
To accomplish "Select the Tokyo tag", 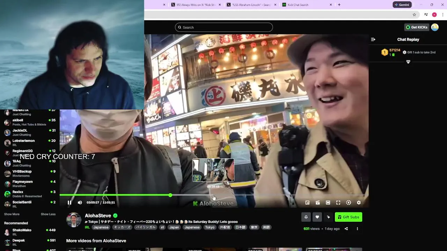I will (x=210, y=227).
